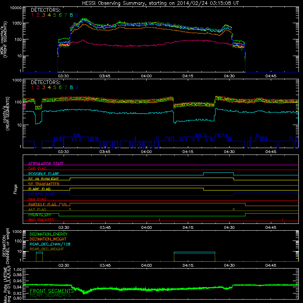Click the small decimation box before 03:30
303x303 pixels.
click(x=39, y=257)
